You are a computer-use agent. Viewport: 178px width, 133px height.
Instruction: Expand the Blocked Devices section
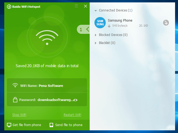96,35
